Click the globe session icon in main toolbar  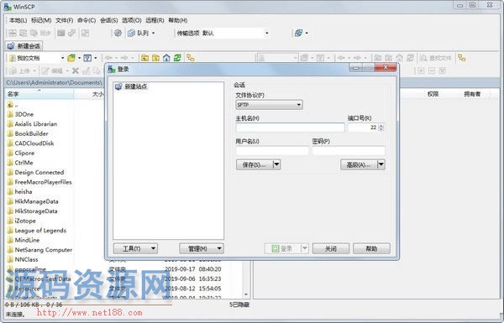298,33
